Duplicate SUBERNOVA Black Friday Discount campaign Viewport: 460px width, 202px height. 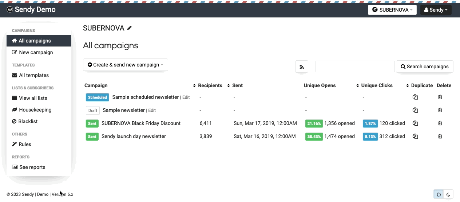(415, 123)
